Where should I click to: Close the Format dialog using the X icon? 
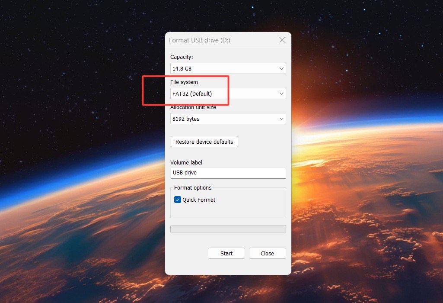(x=282, y=40)
